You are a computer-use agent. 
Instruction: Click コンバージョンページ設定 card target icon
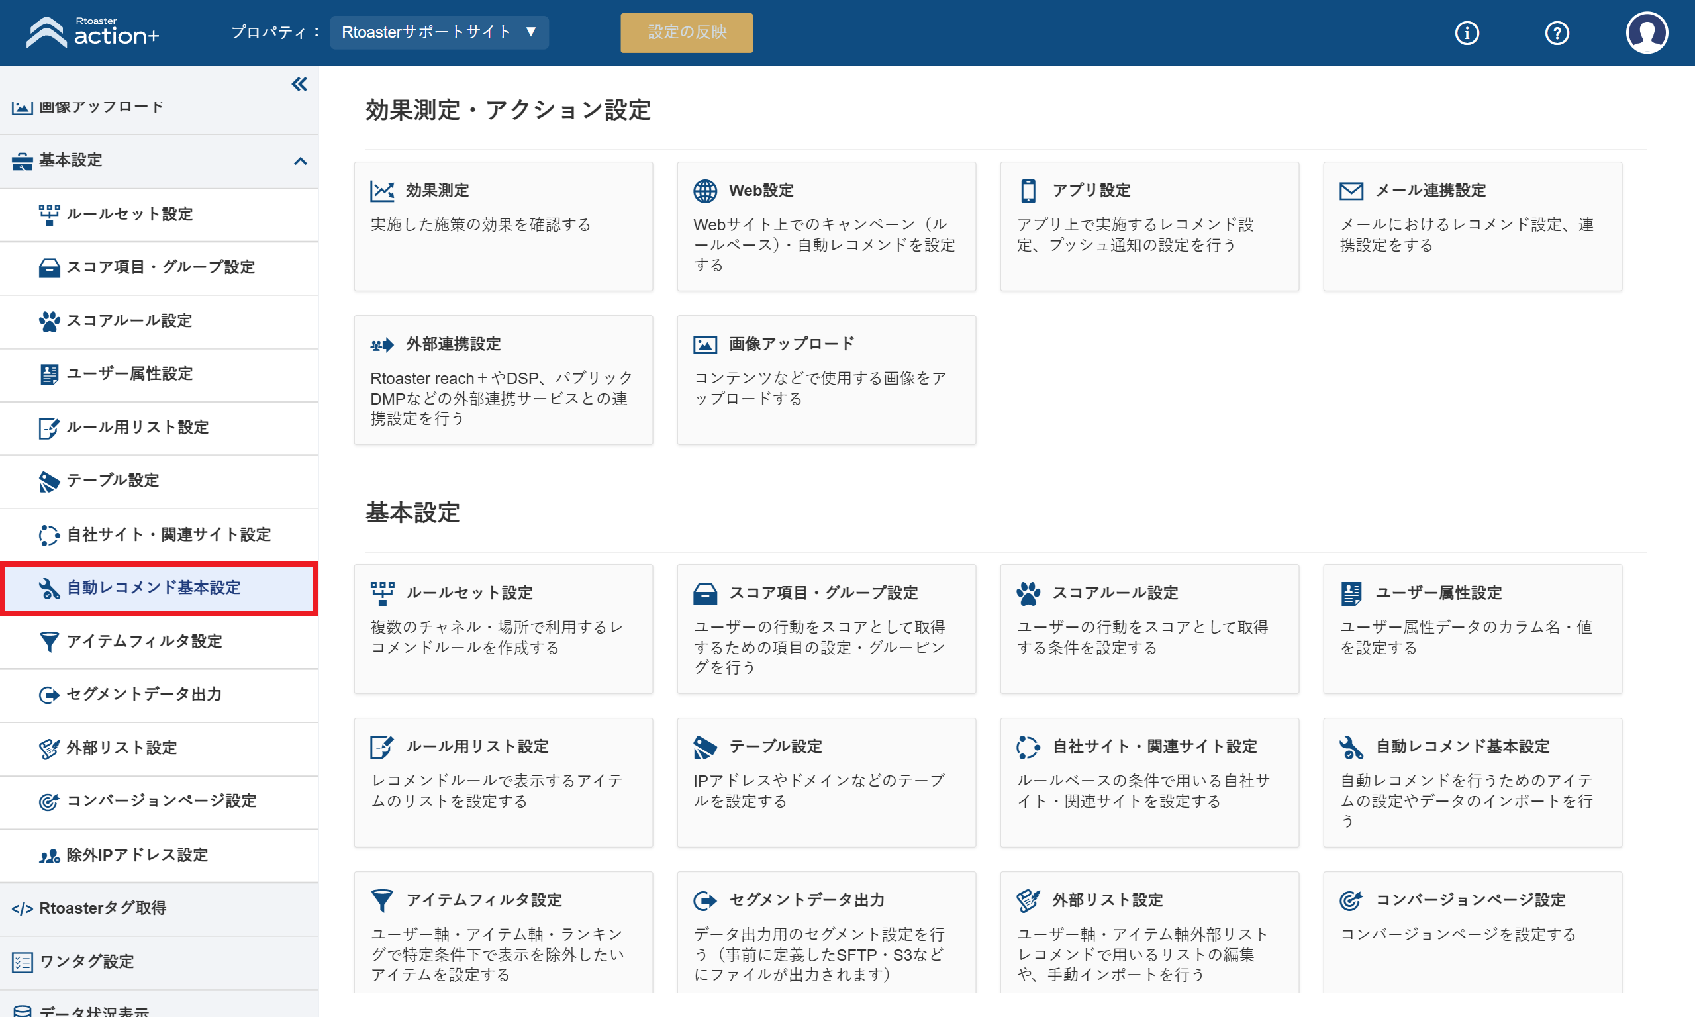(1351, 900)
